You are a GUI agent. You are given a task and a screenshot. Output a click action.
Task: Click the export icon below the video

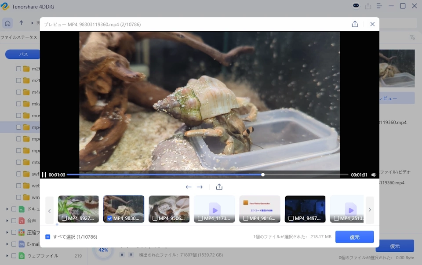pyautogui.click(x=219, y=187)
